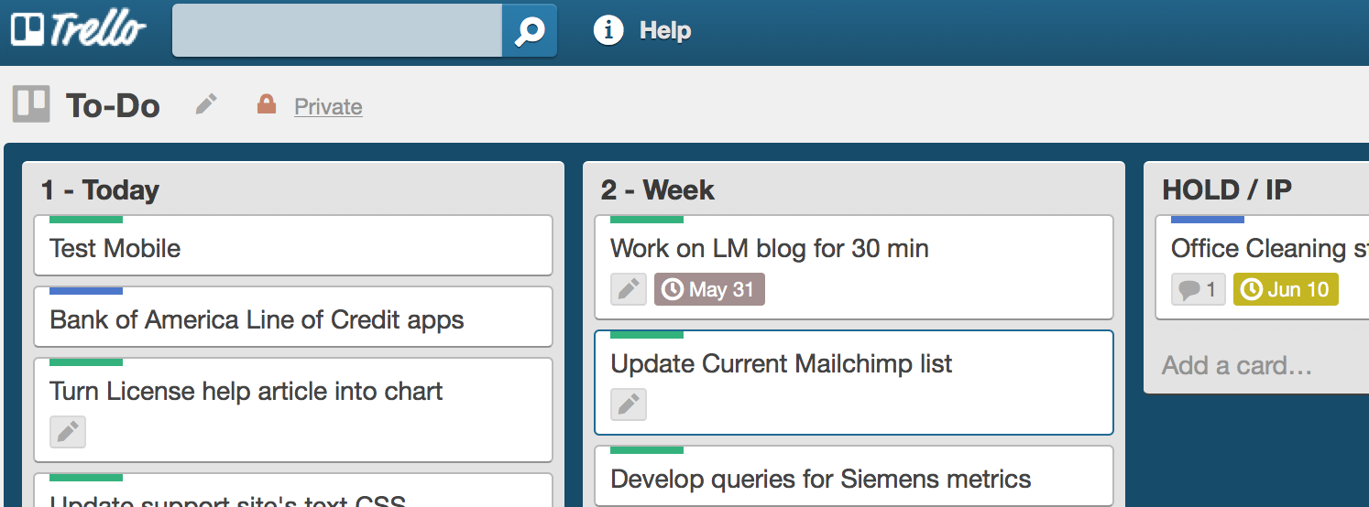Click the green label on Test Mobile card

(86, 220)
